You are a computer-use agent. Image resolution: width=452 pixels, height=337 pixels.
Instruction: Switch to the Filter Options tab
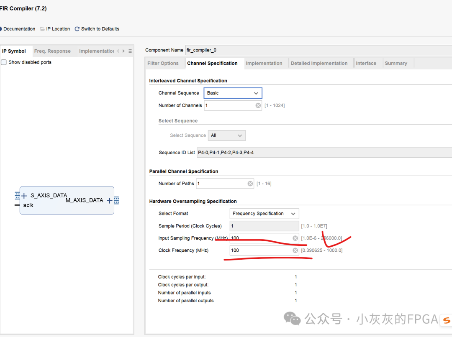click(x=163, y=64)
